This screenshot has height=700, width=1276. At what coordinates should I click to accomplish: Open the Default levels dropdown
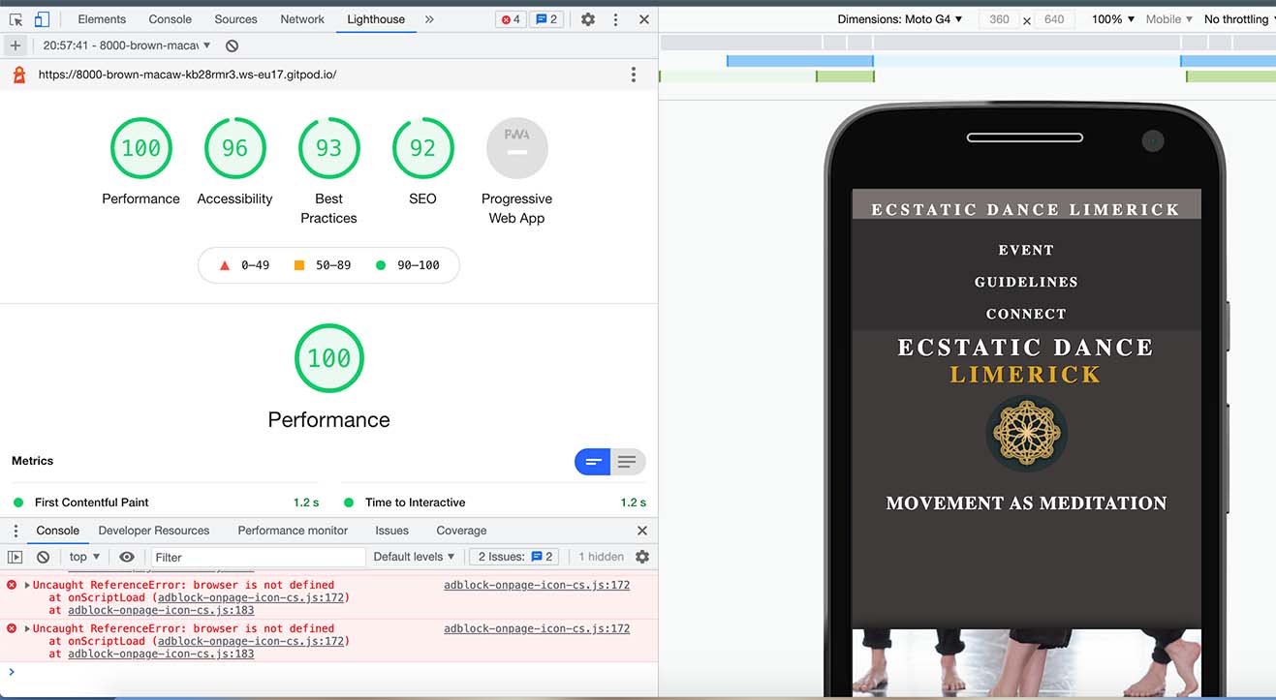[414, 557]
